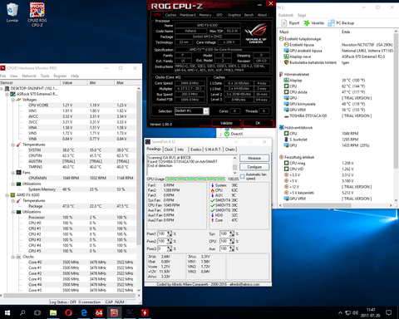This screenshot has height=319, width=399.
Task: Select the Érzékelő tulajdonságai sensor icon
Action: click(x=281, y=39)
